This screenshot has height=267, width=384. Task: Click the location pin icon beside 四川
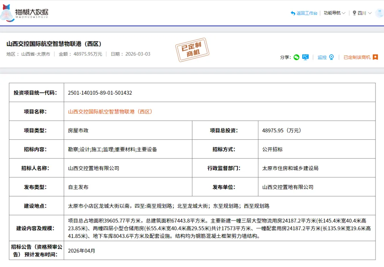[354, 13]
